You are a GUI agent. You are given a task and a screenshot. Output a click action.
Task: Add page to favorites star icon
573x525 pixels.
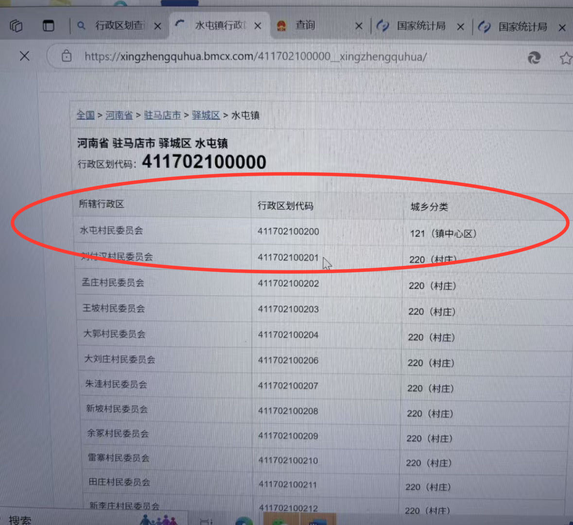point(566,58)
